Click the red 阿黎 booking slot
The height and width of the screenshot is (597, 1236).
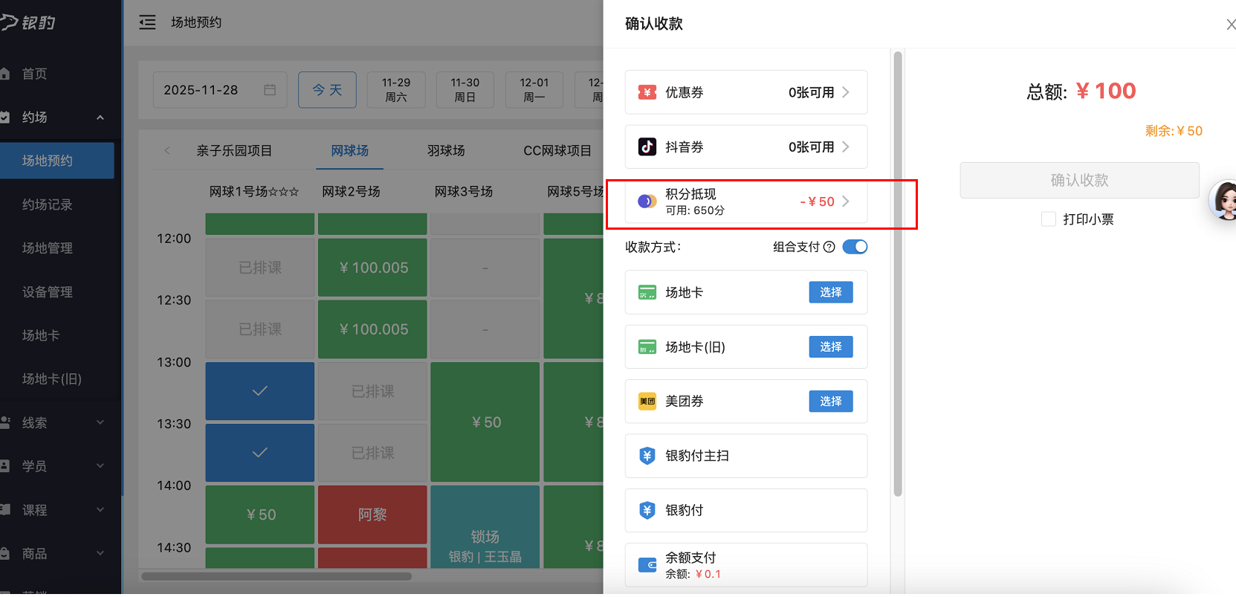372,514
